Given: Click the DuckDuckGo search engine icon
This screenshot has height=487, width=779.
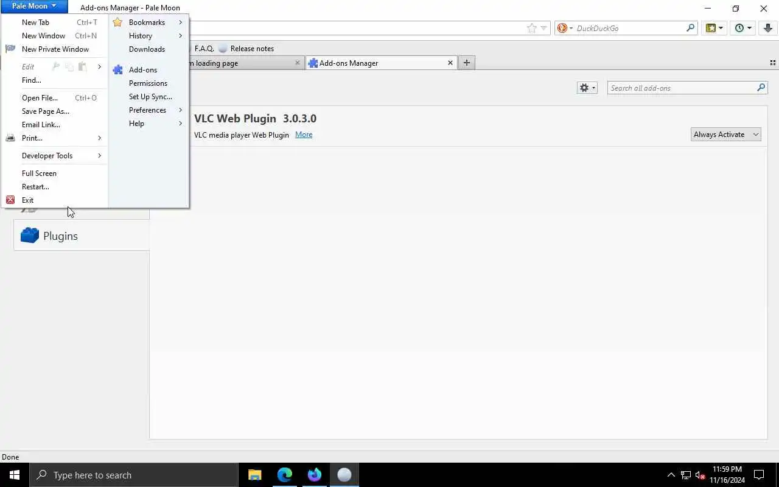Looking at the screenshot, I should [562, 28].
